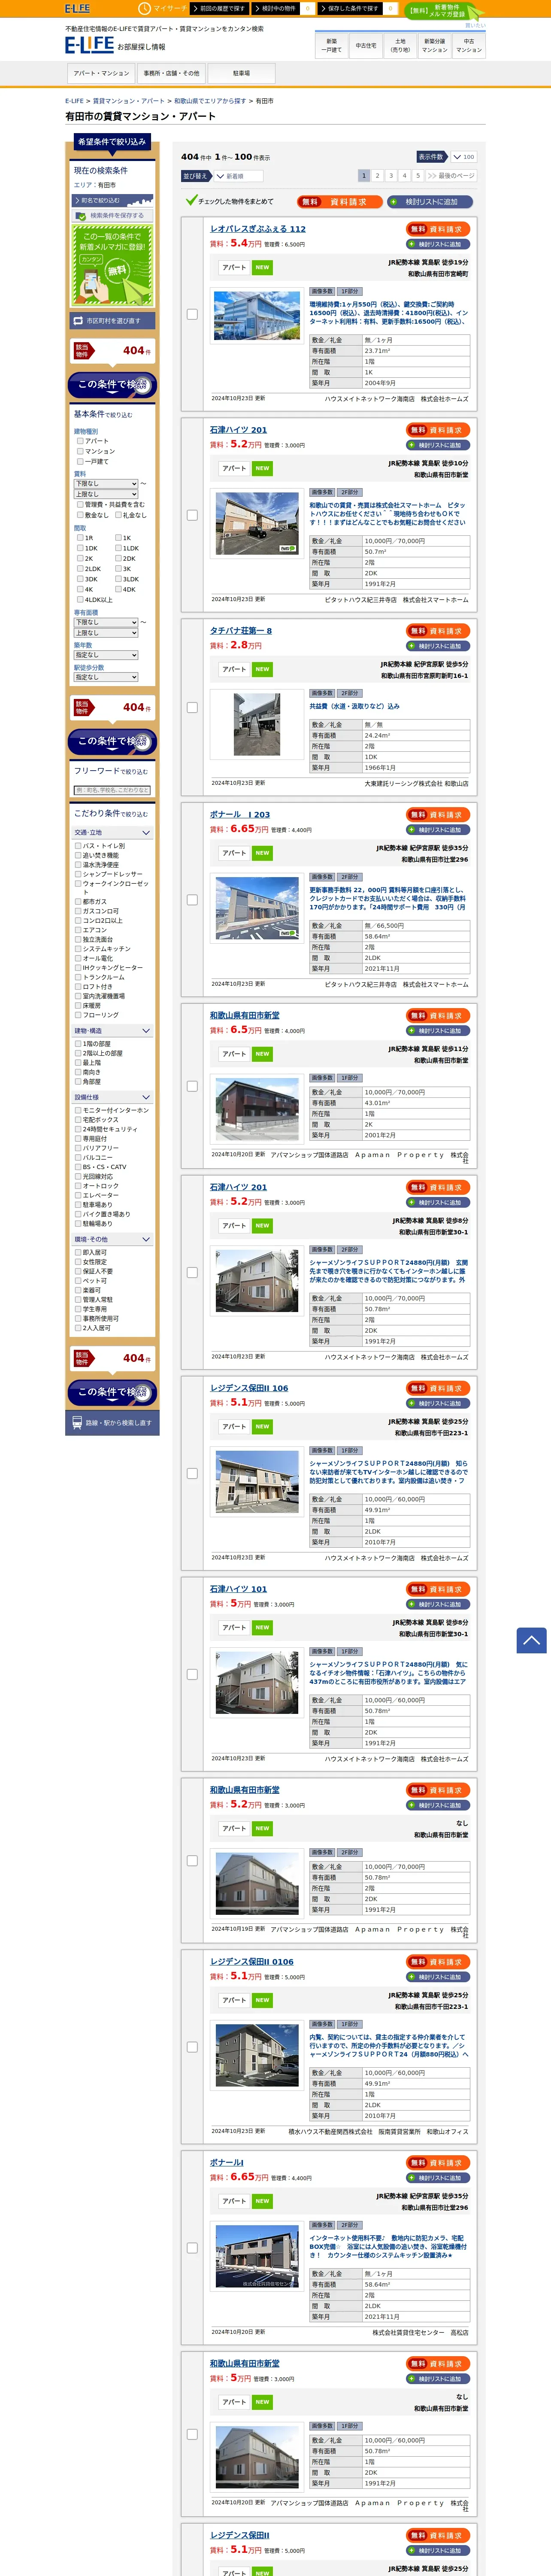Open the ポナール I 203 property photo
The image size is (551, 2576).
pos(257,908)
